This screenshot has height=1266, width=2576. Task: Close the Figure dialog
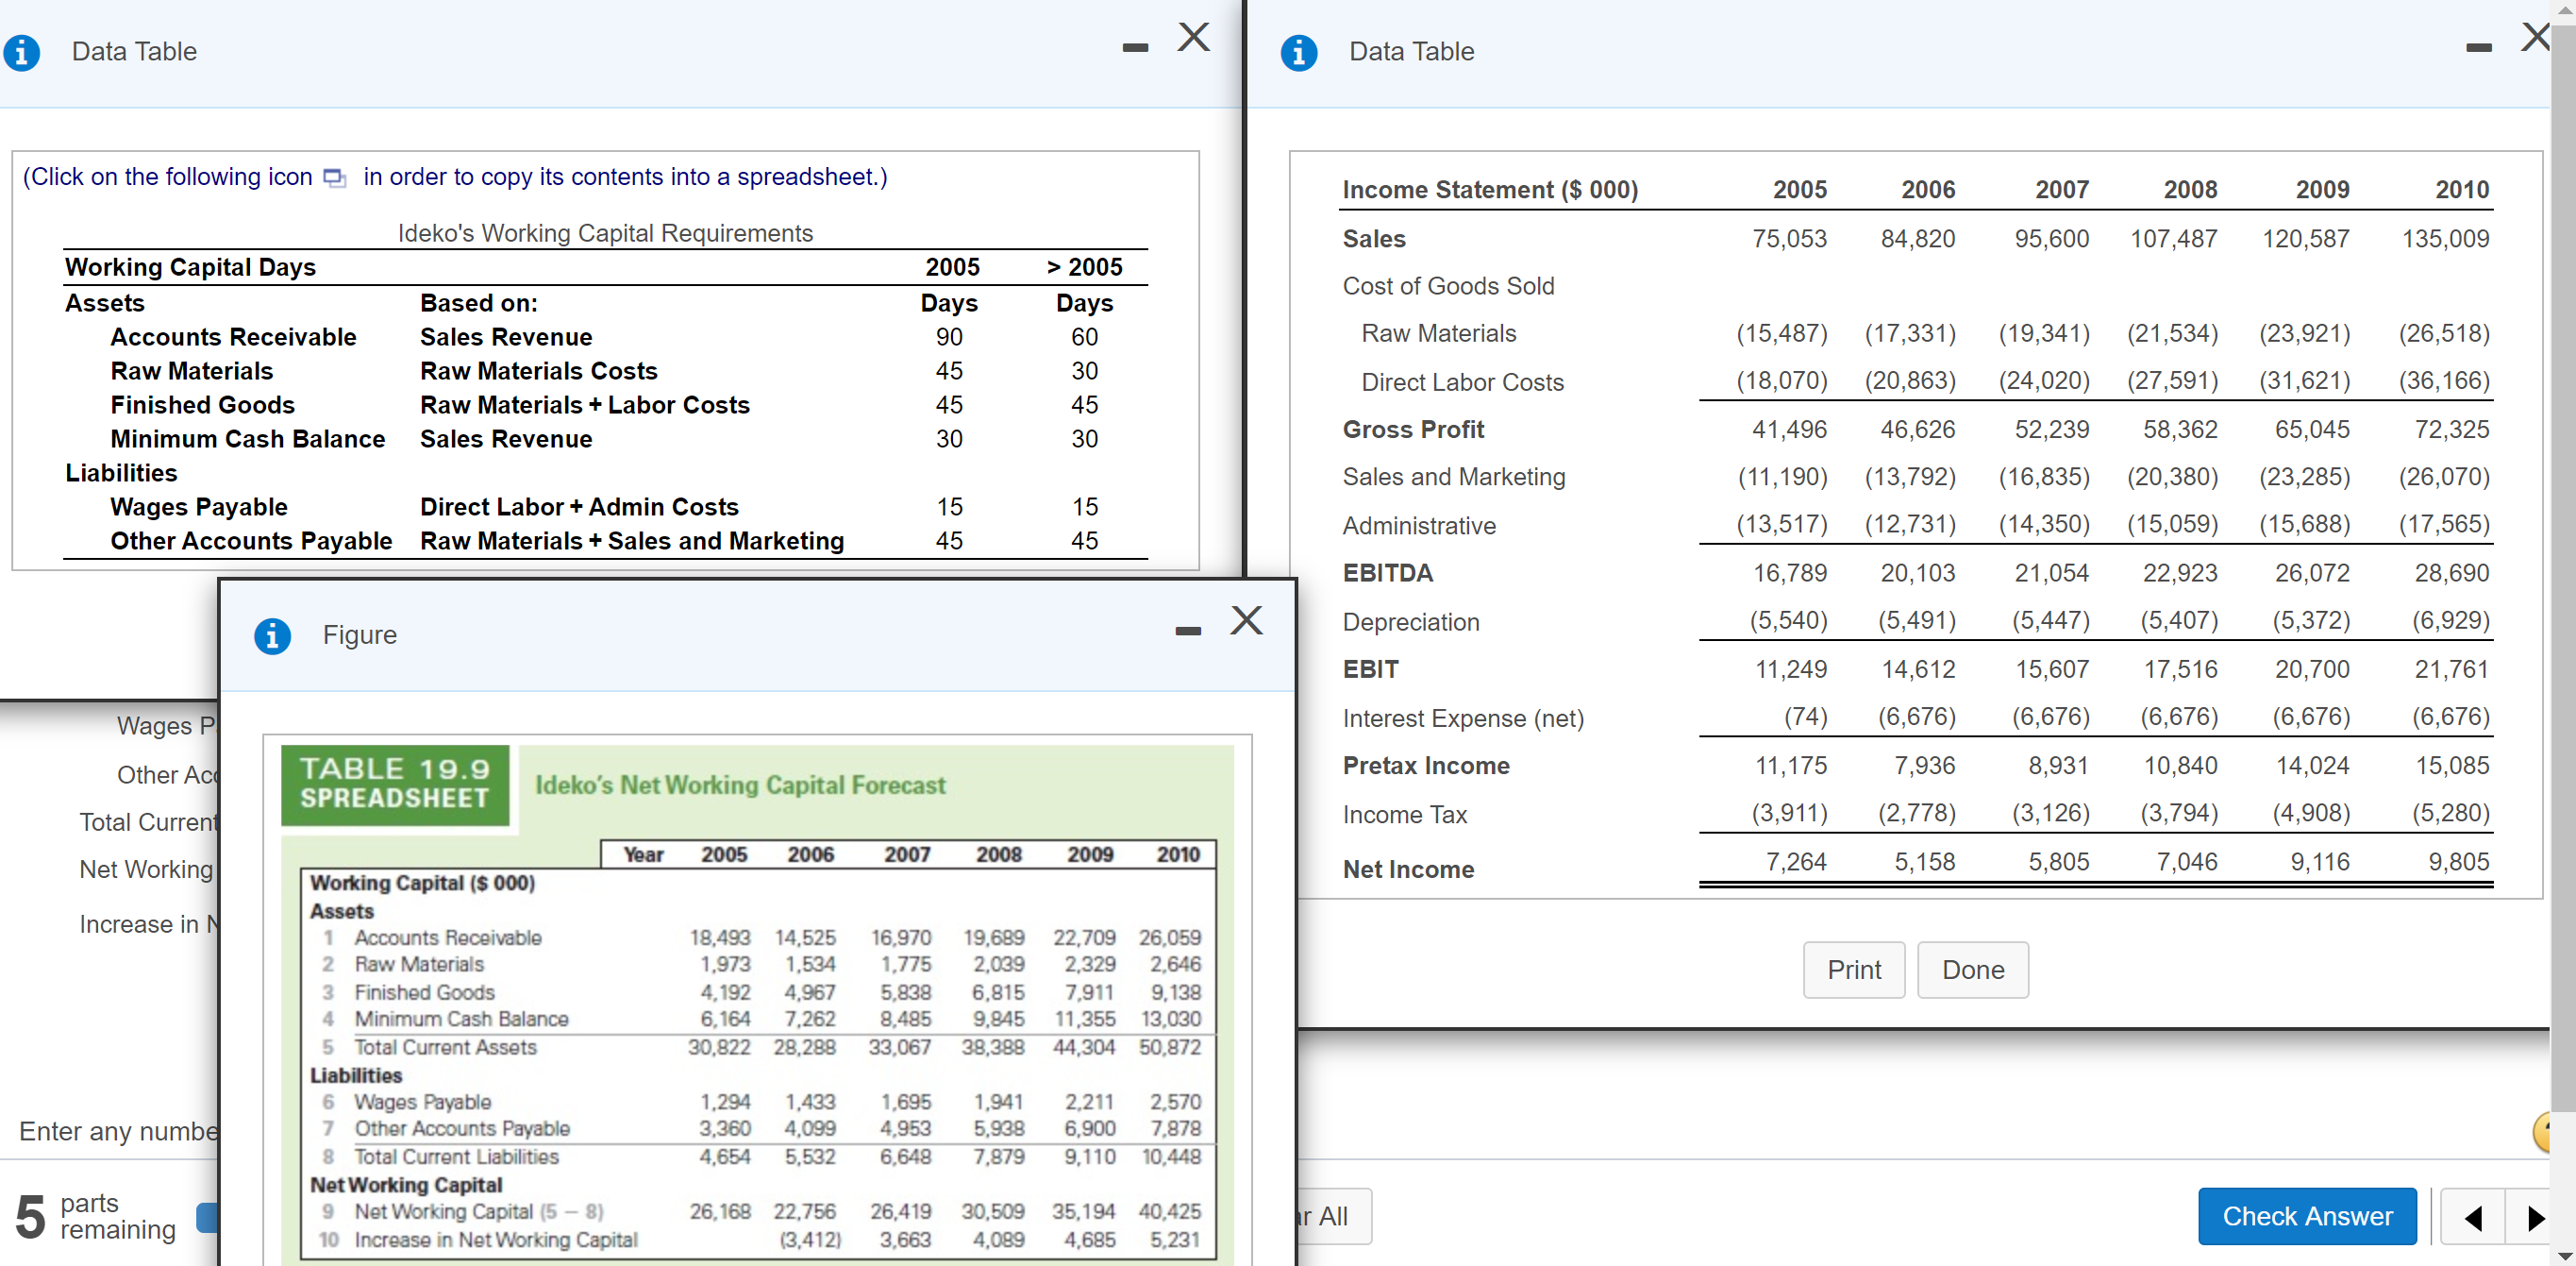pyautogui.click(x=1246, y=620)
